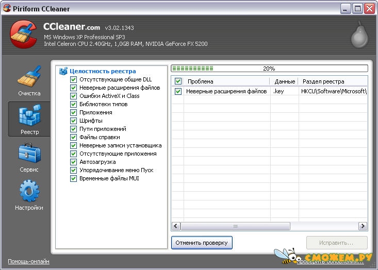Viewport: 378px width, 270px height.
Task: Open the Помощь-онлайн link
Action: [29, 261]
